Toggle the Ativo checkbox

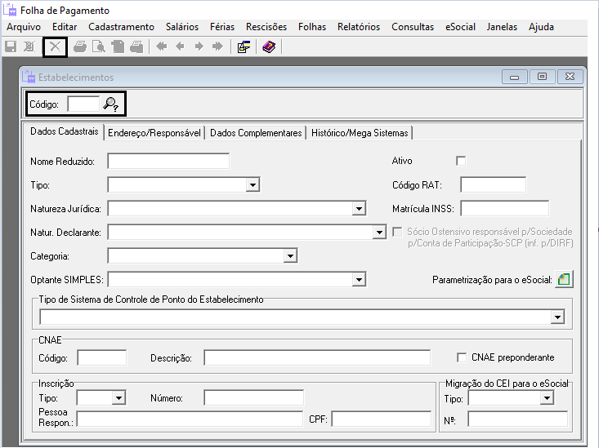[461, 161]
